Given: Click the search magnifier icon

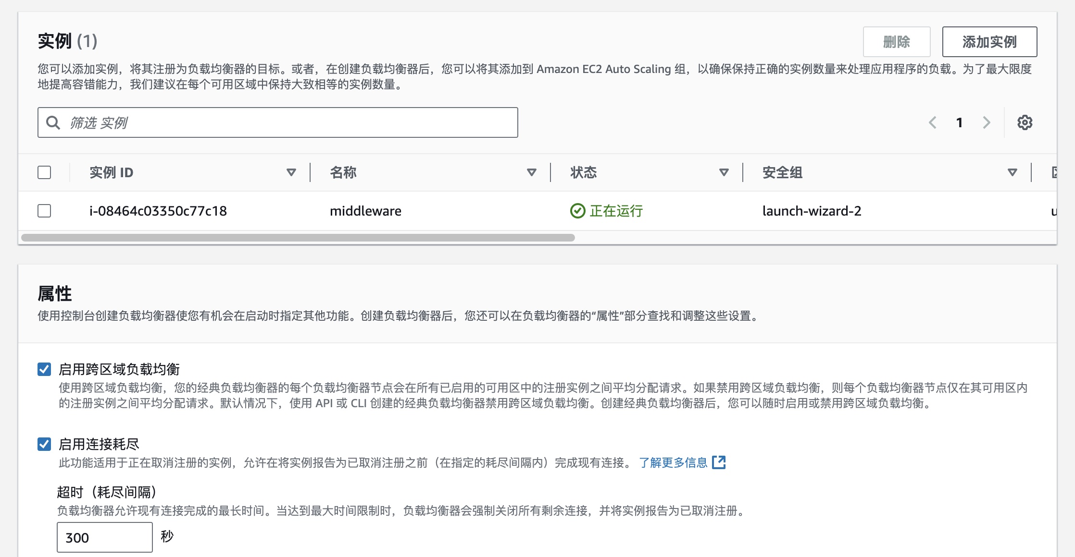Looking at the screenshot, I should tap(53, 123).
